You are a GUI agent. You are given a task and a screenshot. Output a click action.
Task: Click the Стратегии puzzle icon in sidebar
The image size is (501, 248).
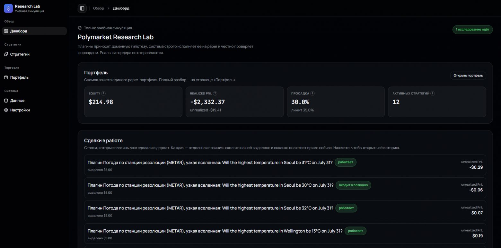point(6,54)
